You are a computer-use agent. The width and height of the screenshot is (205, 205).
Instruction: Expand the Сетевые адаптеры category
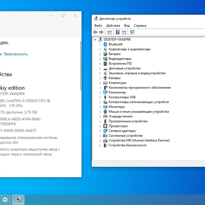pos(100,131)
